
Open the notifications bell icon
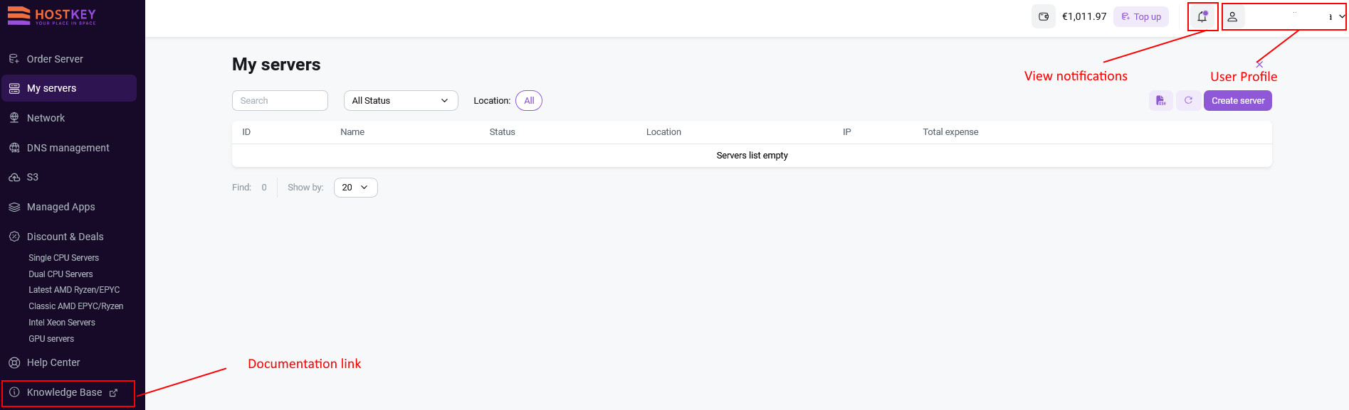point(1202,17)
